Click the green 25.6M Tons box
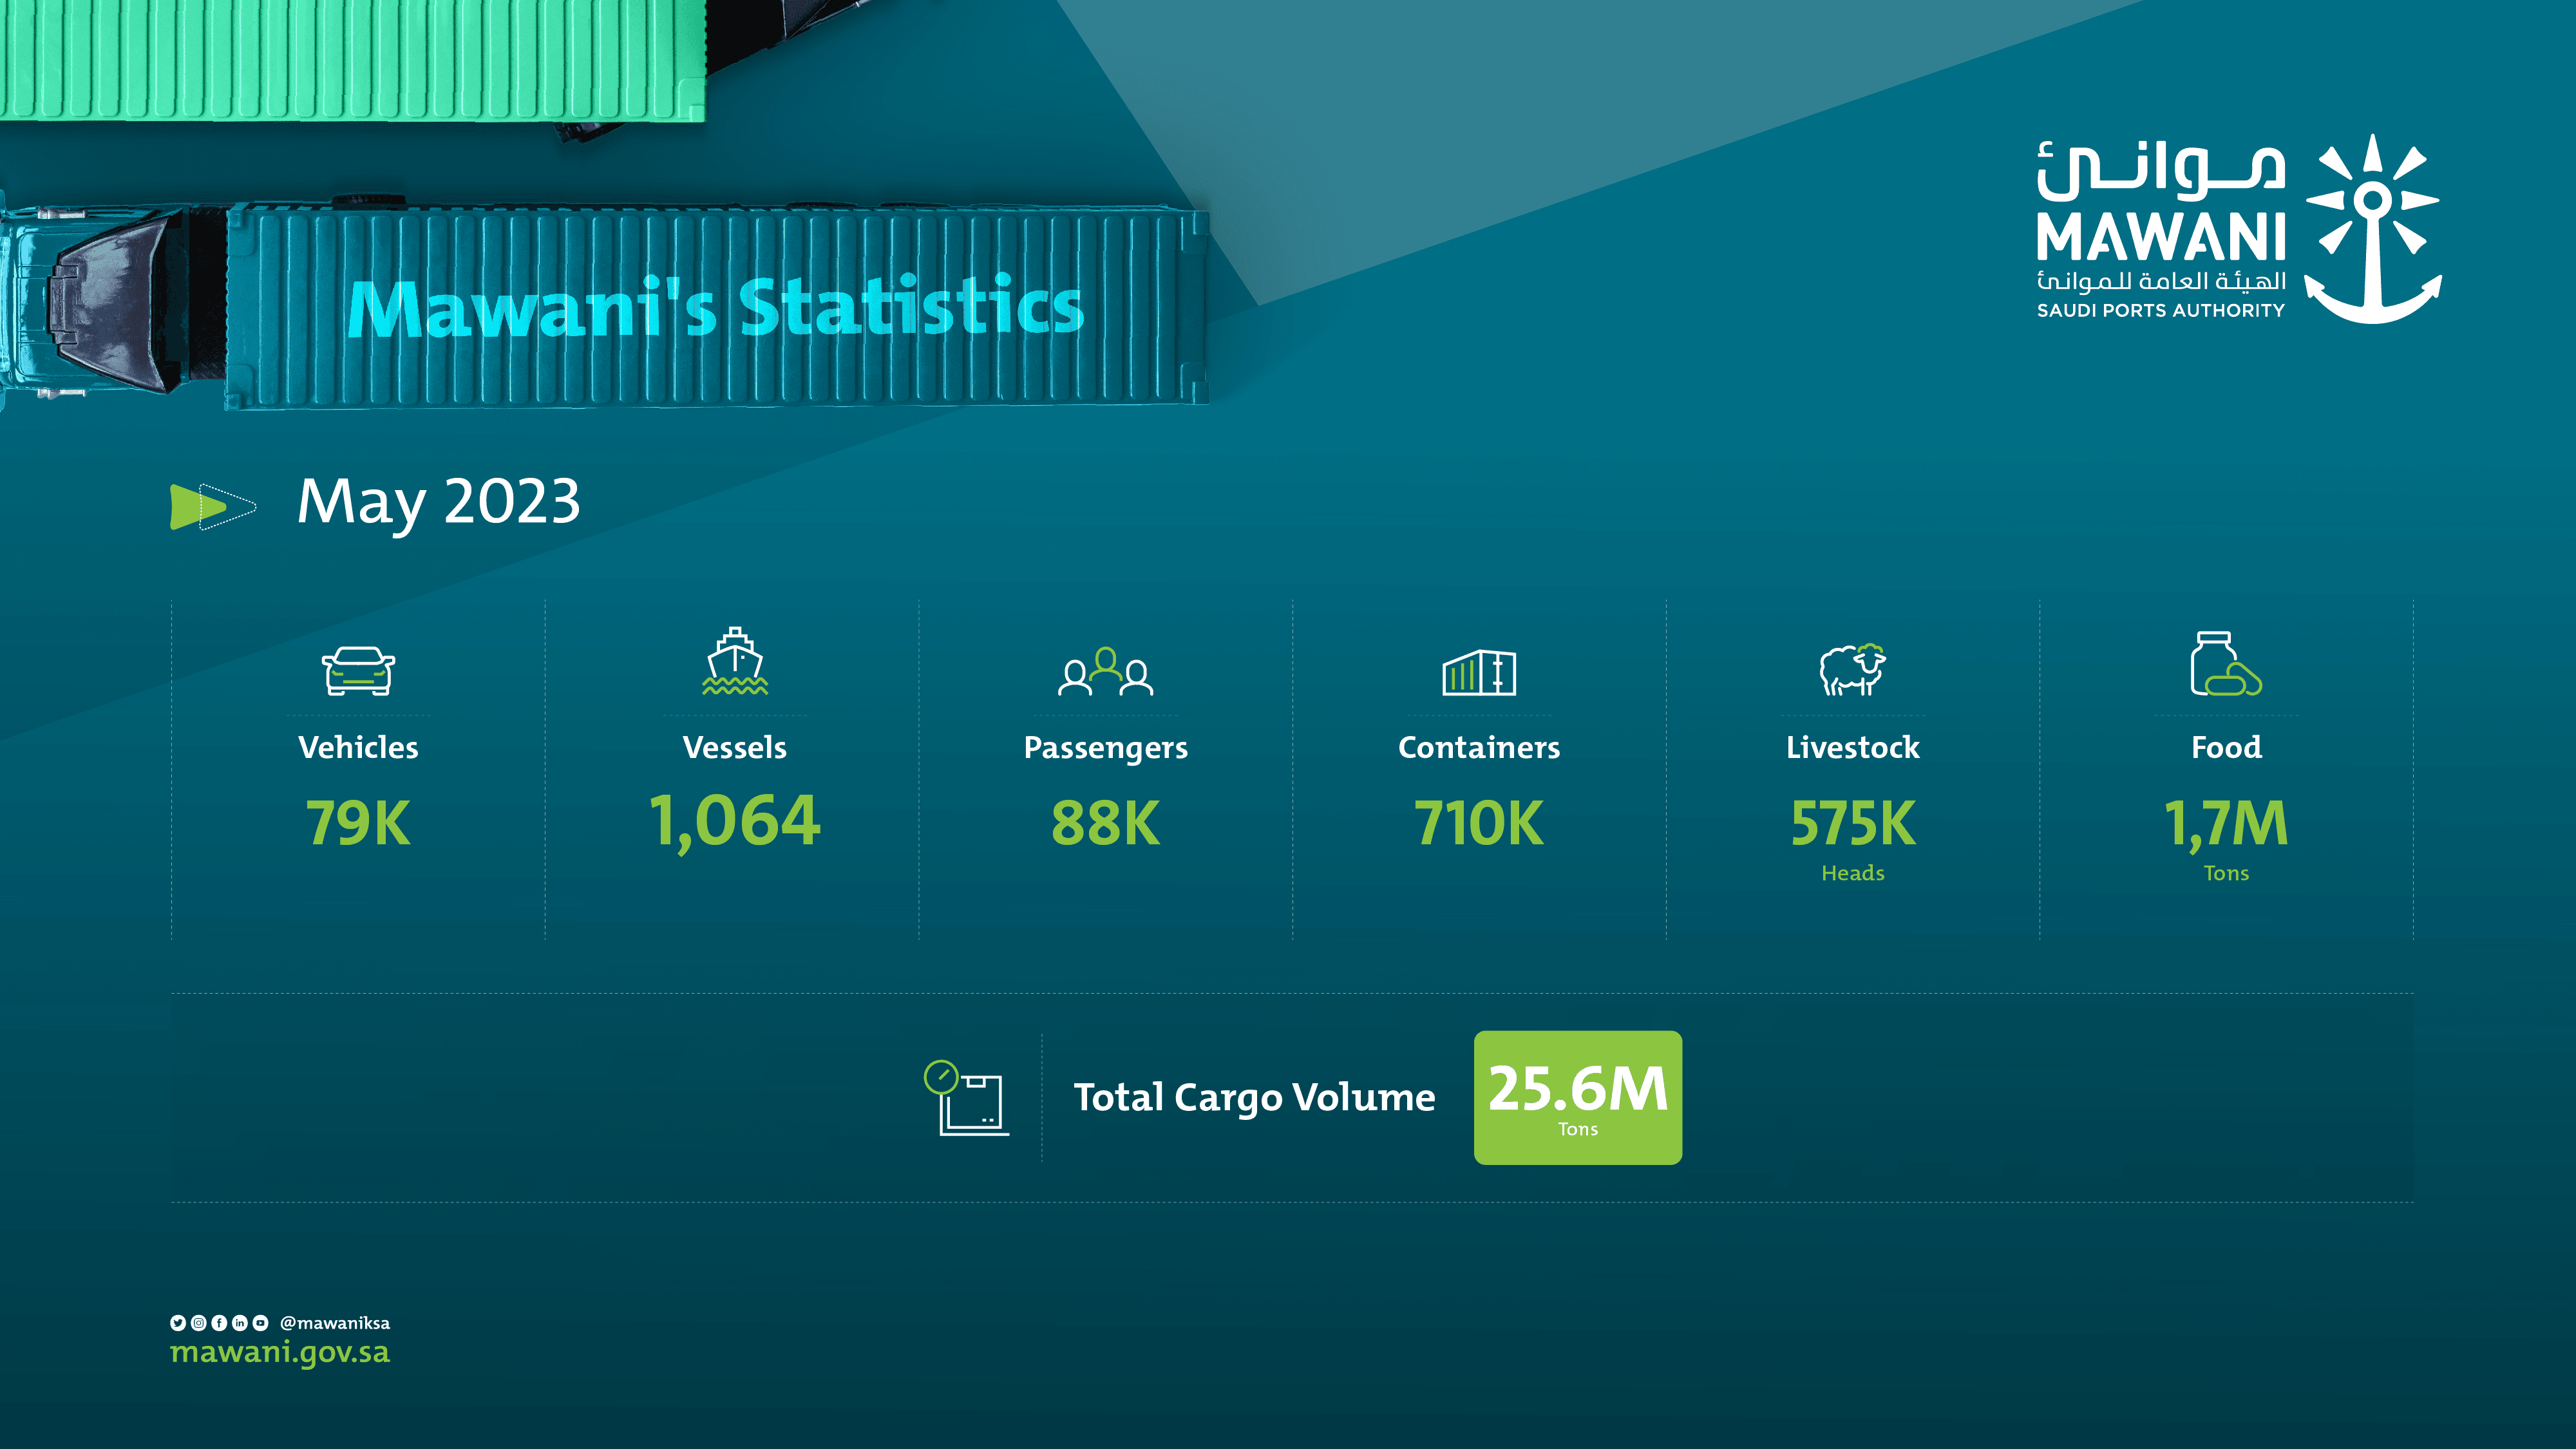This screenshot has width=2576, height=1449. coord(1577,1097)
